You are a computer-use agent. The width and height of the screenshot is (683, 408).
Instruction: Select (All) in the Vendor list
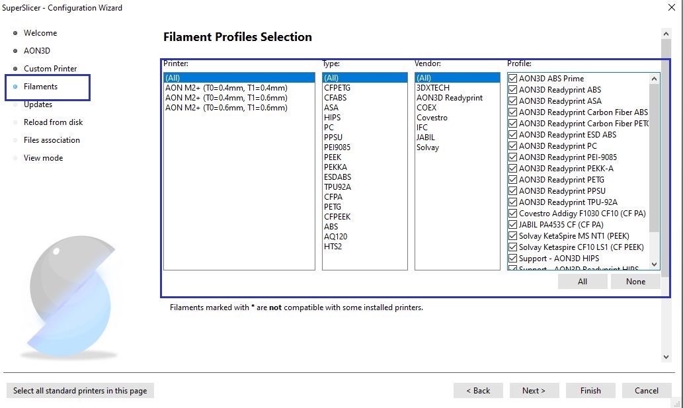[458, 78]
